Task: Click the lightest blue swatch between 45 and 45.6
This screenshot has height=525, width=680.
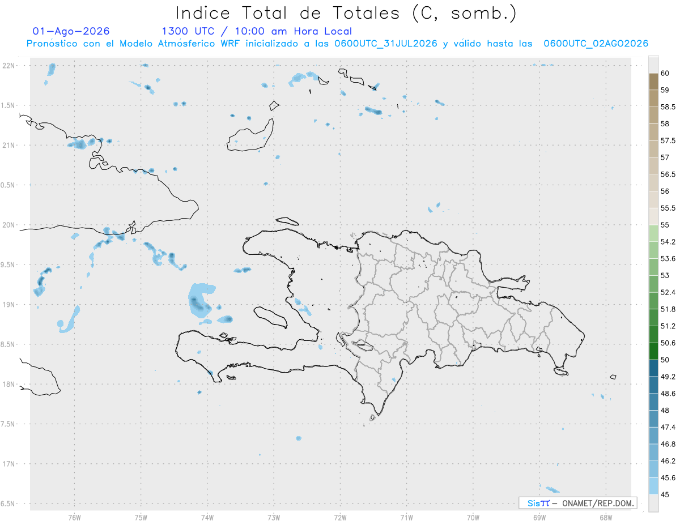Action: (653, 486)
